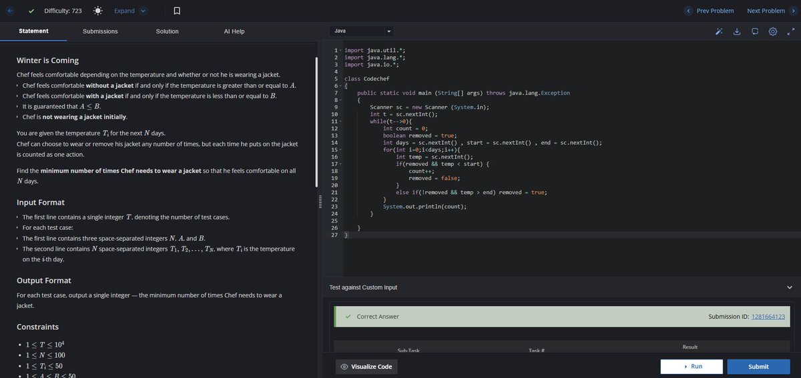Switch to the Submissions tab
This screenshot has width=801, height=378.
[x=100, y=31]
